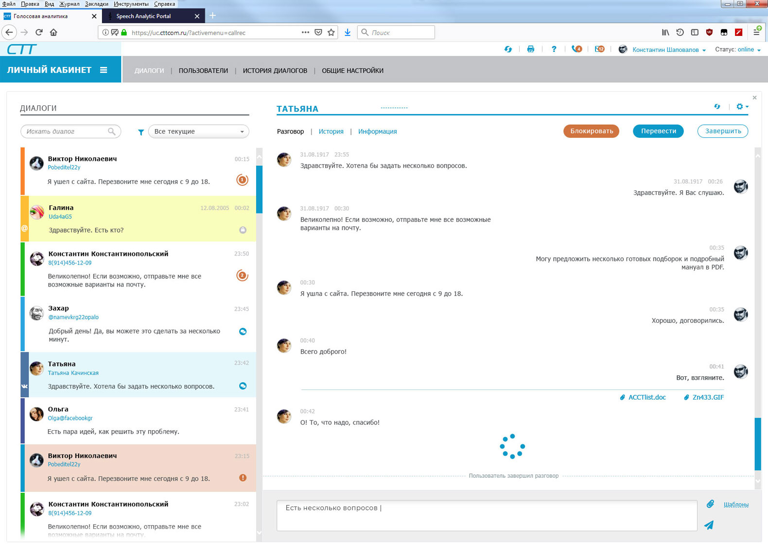
Task: Open Firefox sidebar toggle icon
Action: [x=695, y=33]
